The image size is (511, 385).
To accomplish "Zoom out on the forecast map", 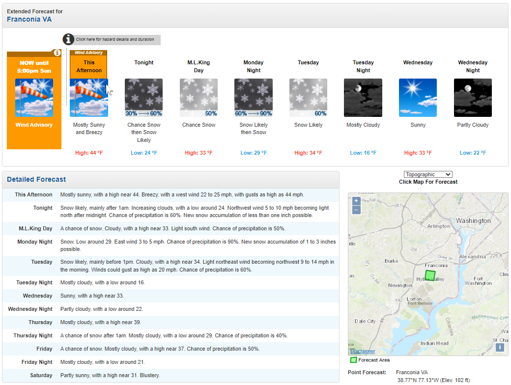I will (356, 210).
